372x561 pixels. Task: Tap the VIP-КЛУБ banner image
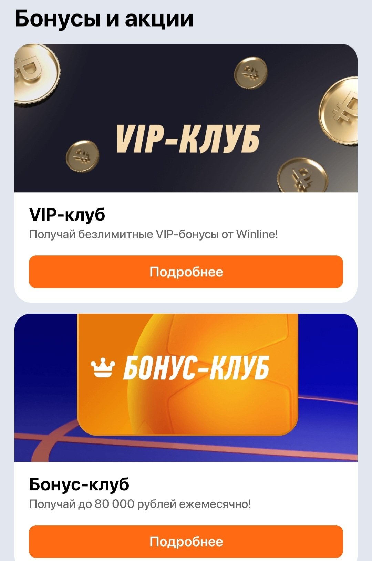tap(186, 118)
